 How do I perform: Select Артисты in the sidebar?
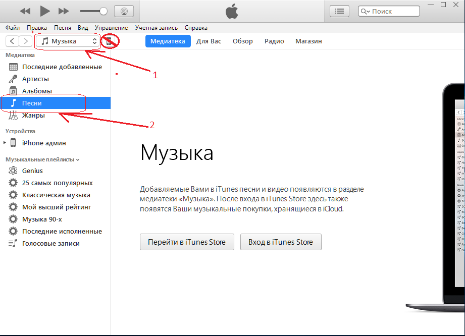[x=55, y=79]
